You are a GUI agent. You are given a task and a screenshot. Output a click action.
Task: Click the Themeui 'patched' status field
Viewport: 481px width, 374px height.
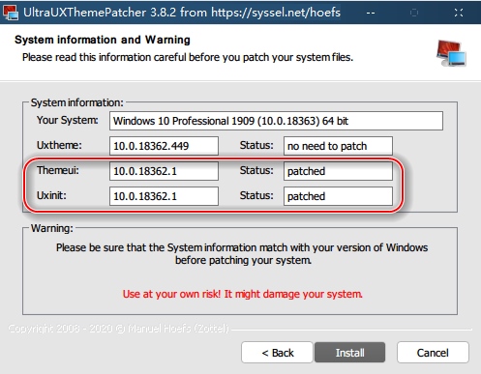pyautogui.click(x=338, y=171)
